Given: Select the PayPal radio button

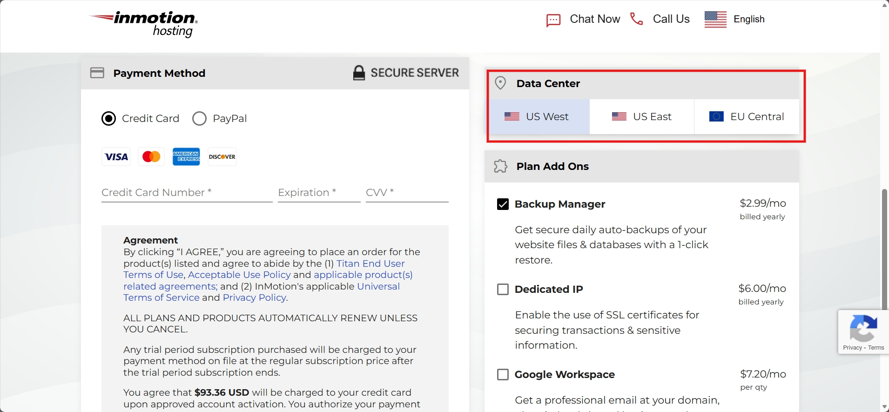Looking at the screenshot, I should pyautogui.click(x=199, y=119).
